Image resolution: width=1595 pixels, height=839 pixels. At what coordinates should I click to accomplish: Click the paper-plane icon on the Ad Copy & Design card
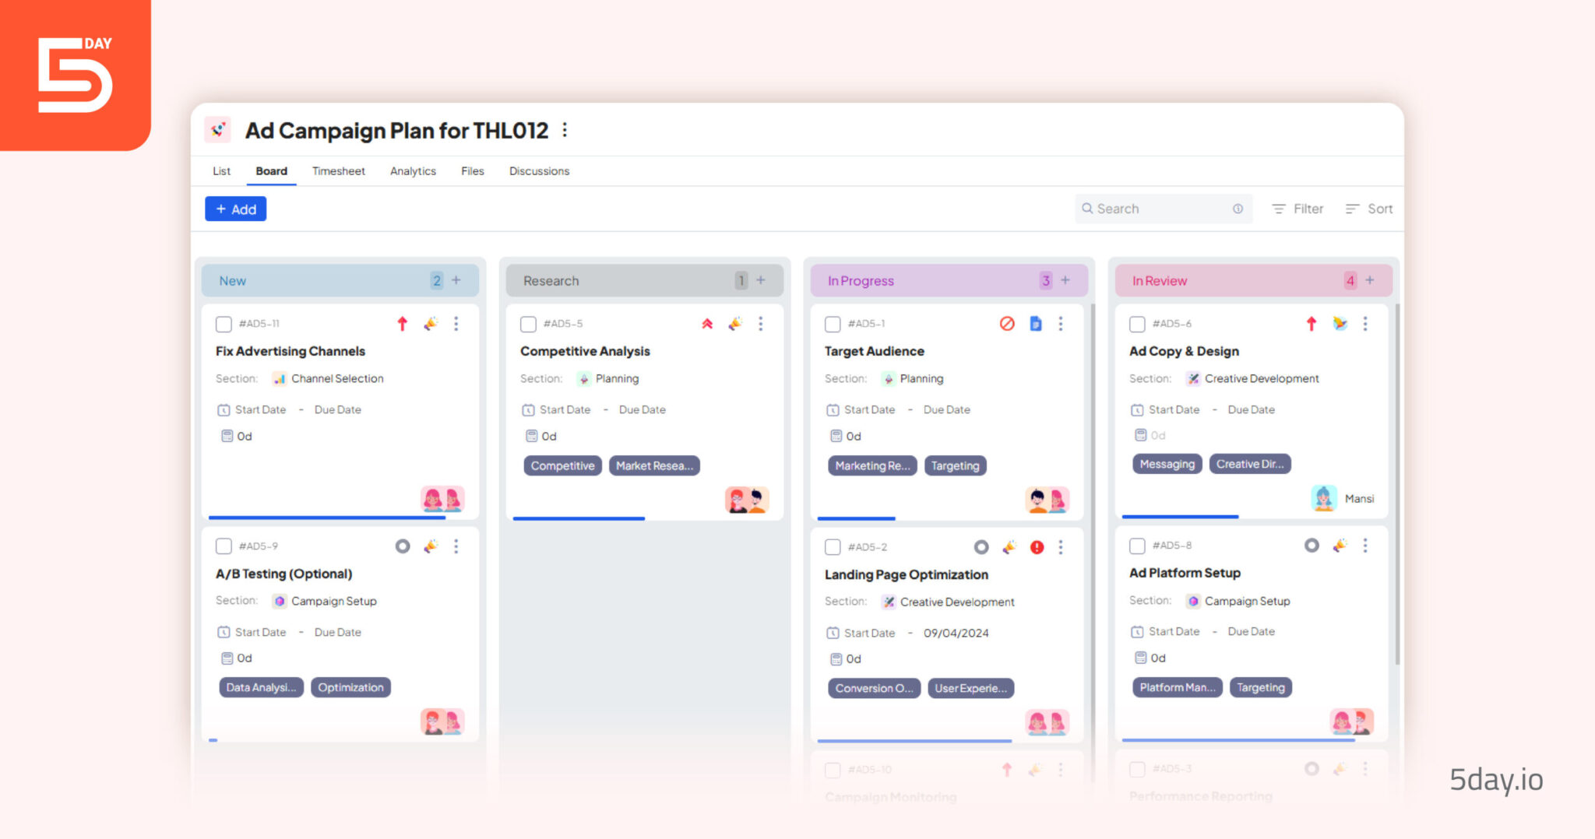(1340, 324)
